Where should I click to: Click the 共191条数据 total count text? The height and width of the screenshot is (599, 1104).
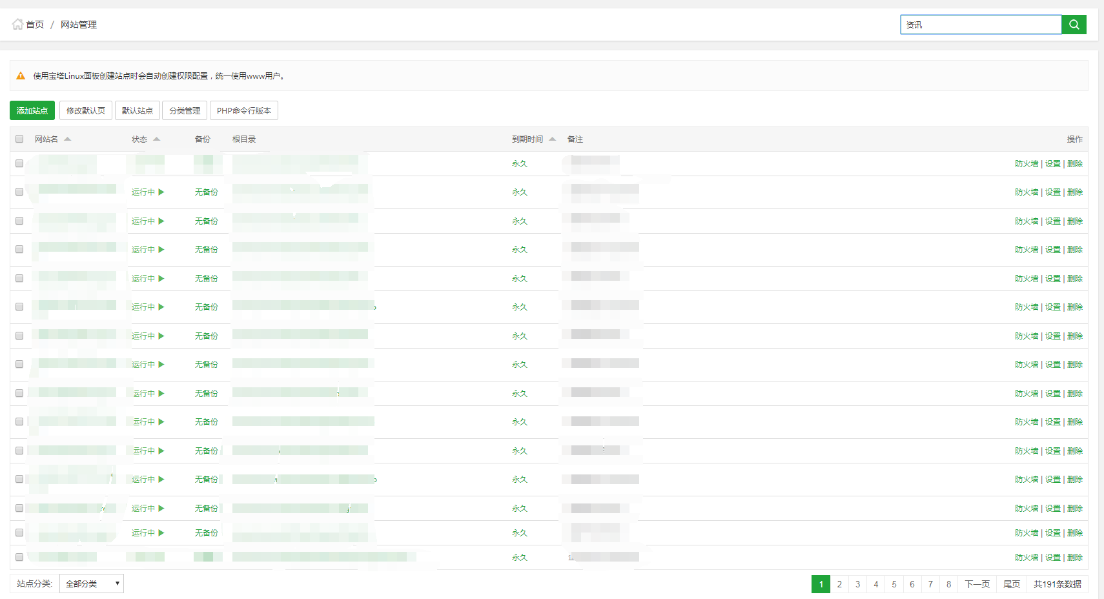(1058, 584)
